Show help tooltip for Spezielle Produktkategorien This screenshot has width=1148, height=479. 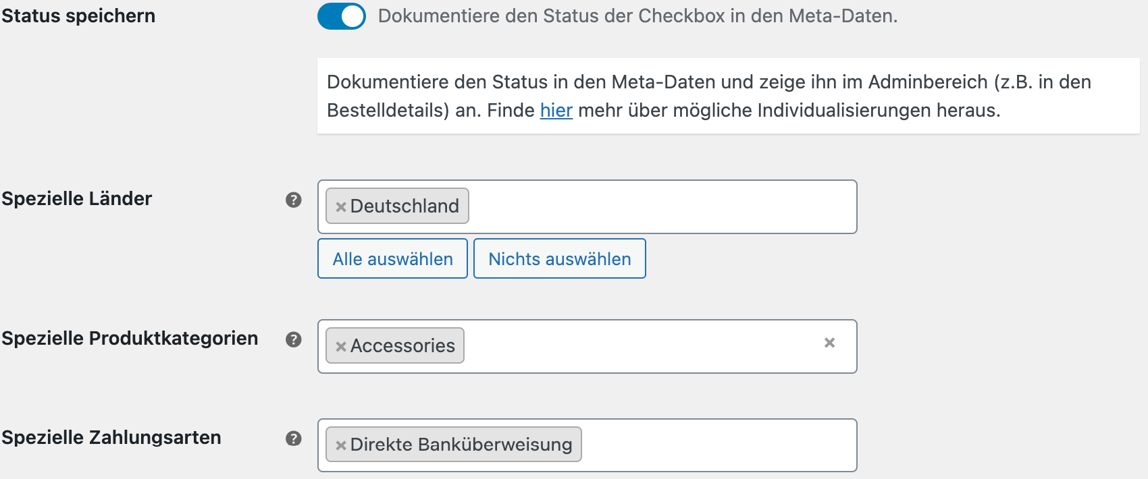(x=293, y=339)
